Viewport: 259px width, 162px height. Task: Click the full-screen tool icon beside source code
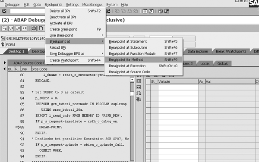139,81
